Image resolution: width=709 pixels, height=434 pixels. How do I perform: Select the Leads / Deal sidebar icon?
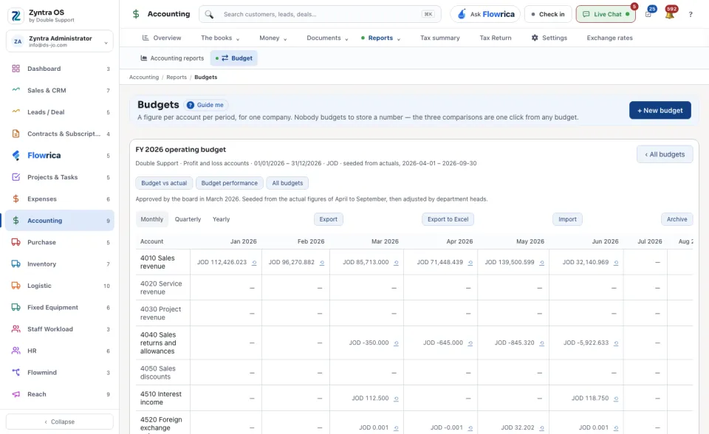[16, 112]
